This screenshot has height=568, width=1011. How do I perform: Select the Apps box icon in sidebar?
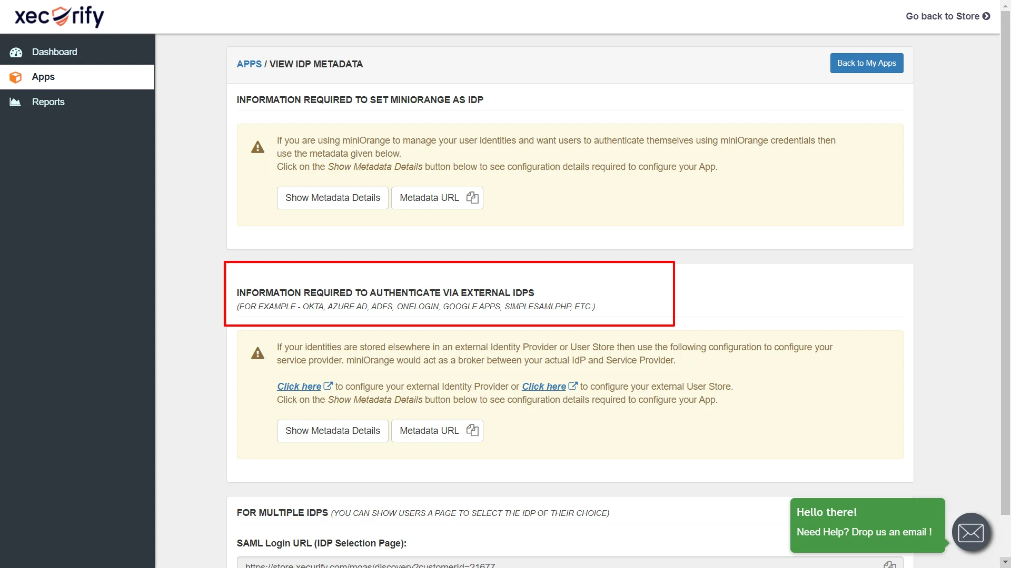coord(16,77)
